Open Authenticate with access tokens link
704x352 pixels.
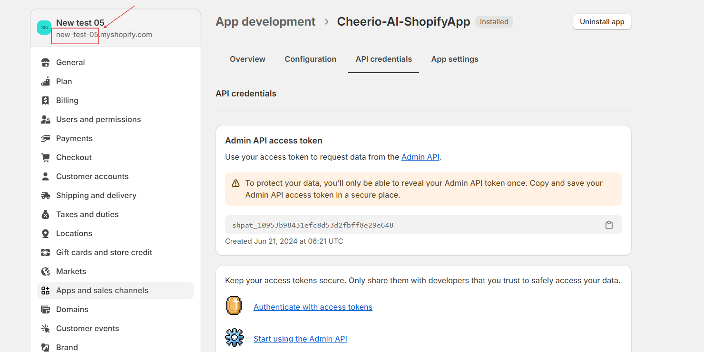(313, 307)
